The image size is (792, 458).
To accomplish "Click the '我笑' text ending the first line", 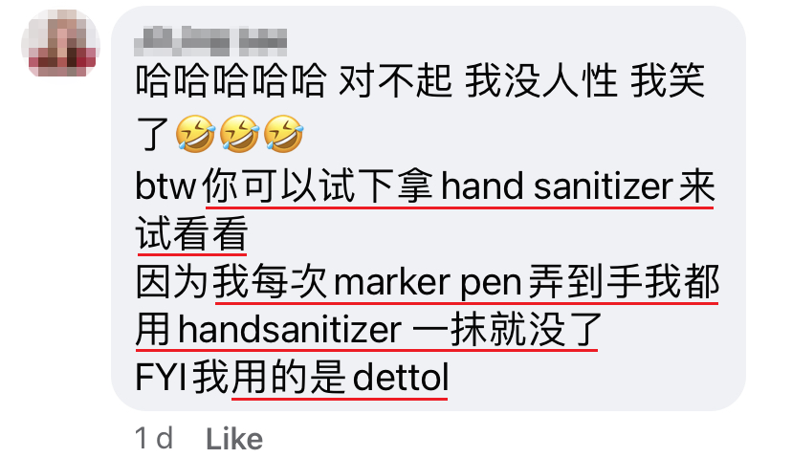I will tap(668, 80).
